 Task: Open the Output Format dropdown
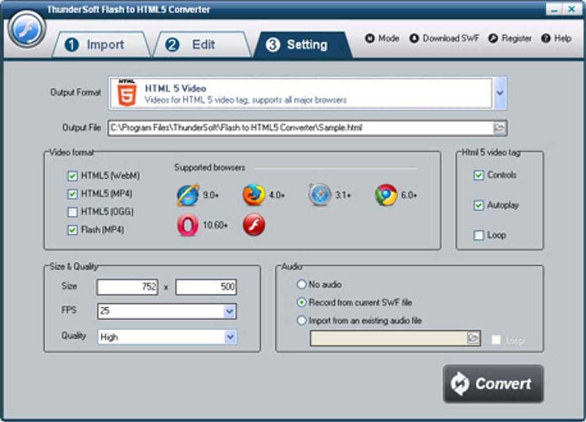click(500, 91)
